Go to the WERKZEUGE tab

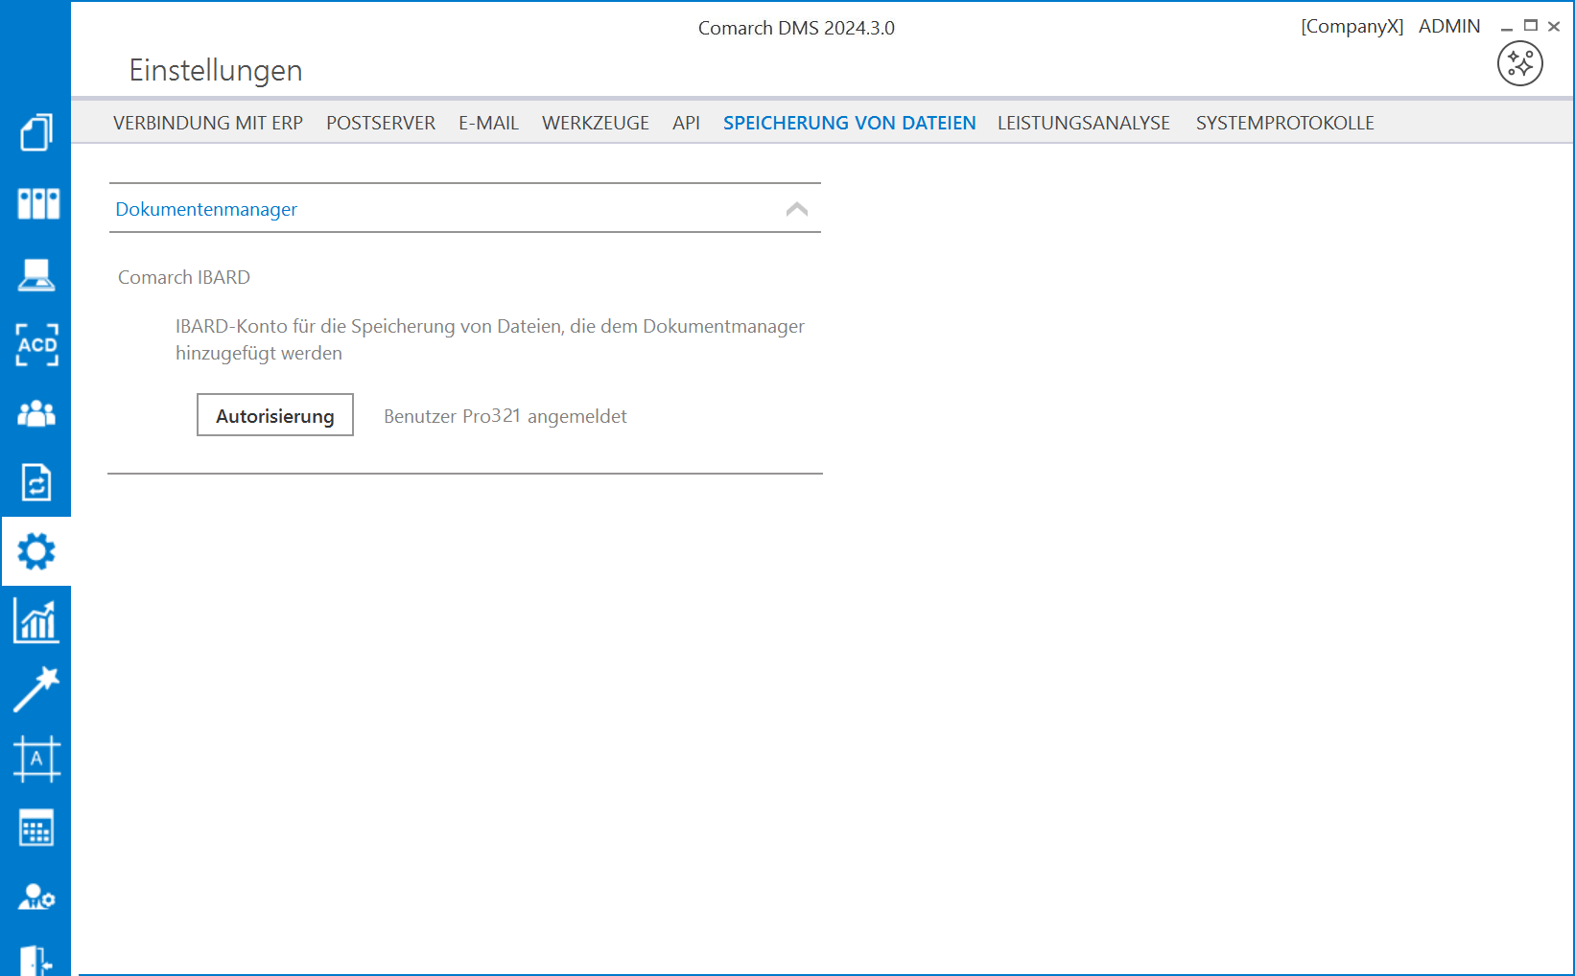595,123
